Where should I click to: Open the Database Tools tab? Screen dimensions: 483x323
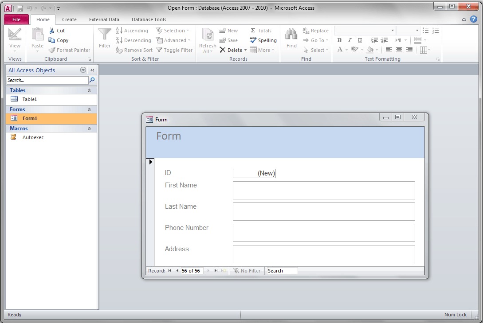click(x=149, y=19)
